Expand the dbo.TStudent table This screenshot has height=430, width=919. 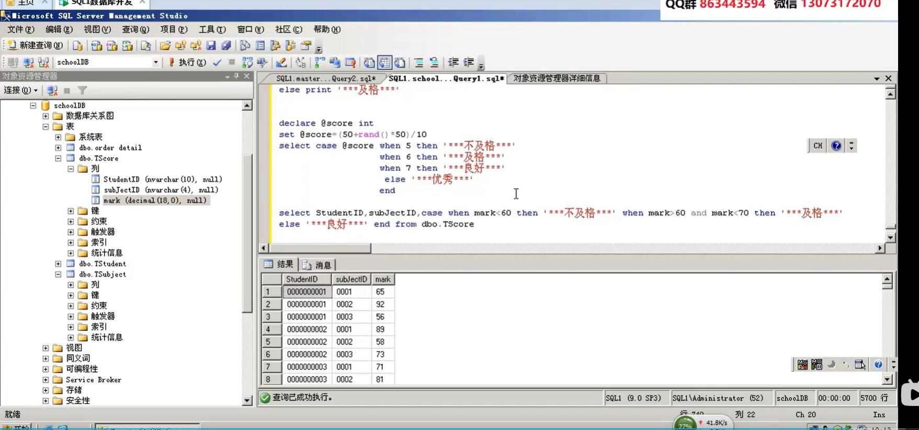tap(58, 264)
